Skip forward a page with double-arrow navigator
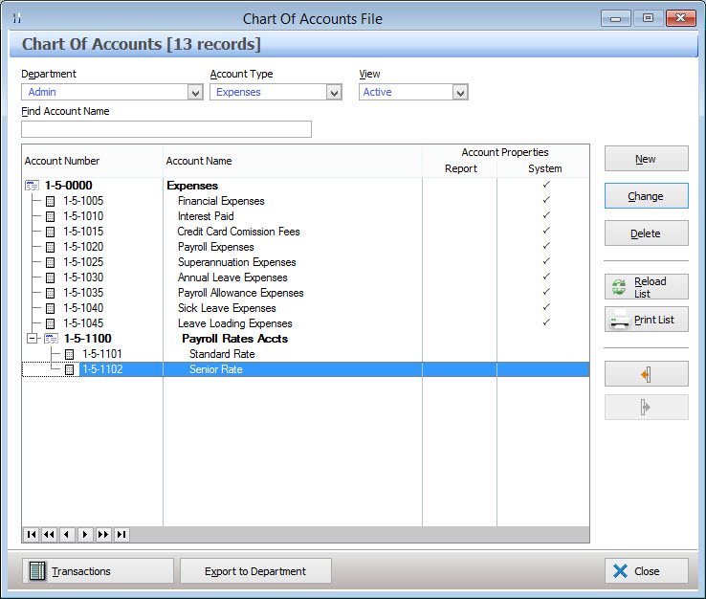706x599 pixels. coord(103,535)
